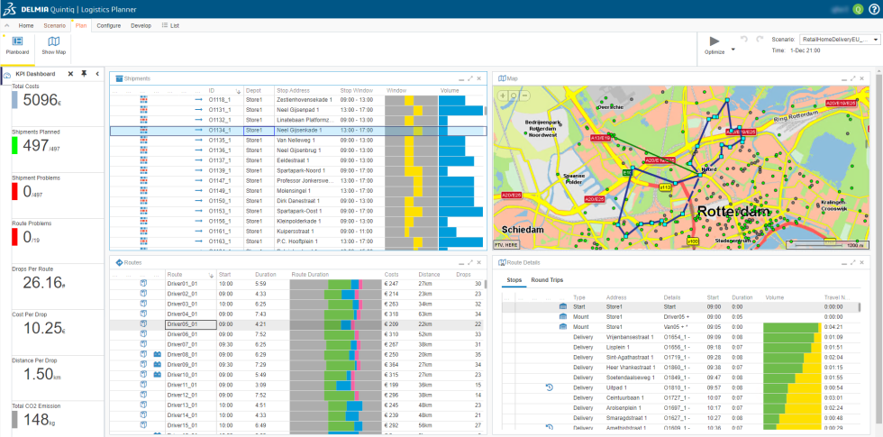Zoom out on the map with minus icon
This screenshot has width=883, height=437.
pos(524,96)
